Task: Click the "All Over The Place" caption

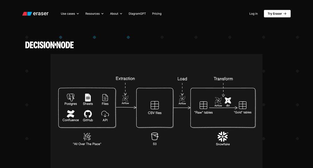Action: (x=87, y=144)
